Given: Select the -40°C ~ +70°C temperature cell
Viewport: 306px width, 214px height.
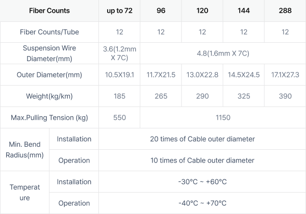Looking at the screenshot, I should (202, 203).
